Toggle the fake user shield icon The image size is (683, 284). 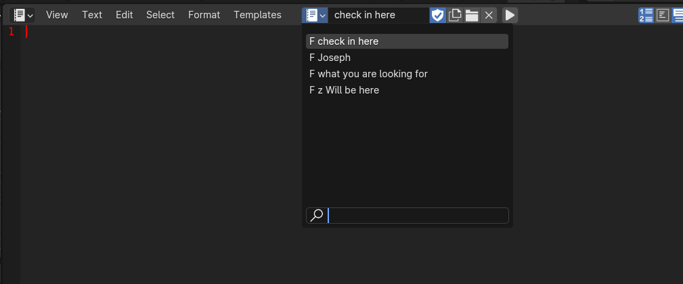pyautogui.click(x=437, y=16)
